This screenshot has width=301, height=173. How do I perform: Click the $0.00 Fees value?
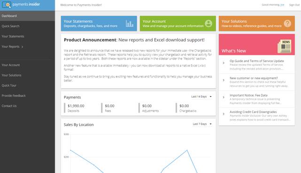(109, 106)
